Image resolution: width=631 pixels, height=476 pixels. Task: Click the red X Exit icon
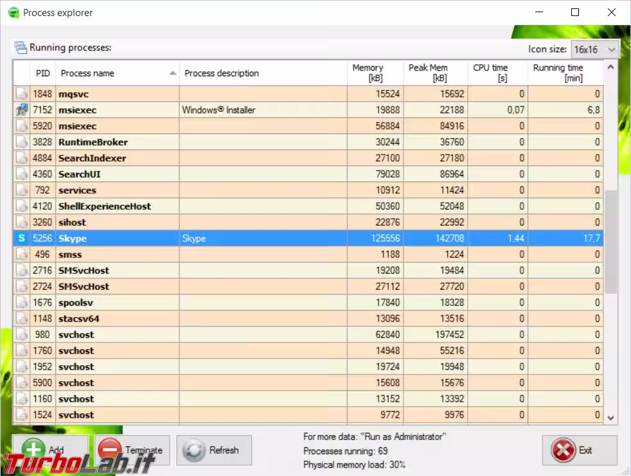pos(563,450)
